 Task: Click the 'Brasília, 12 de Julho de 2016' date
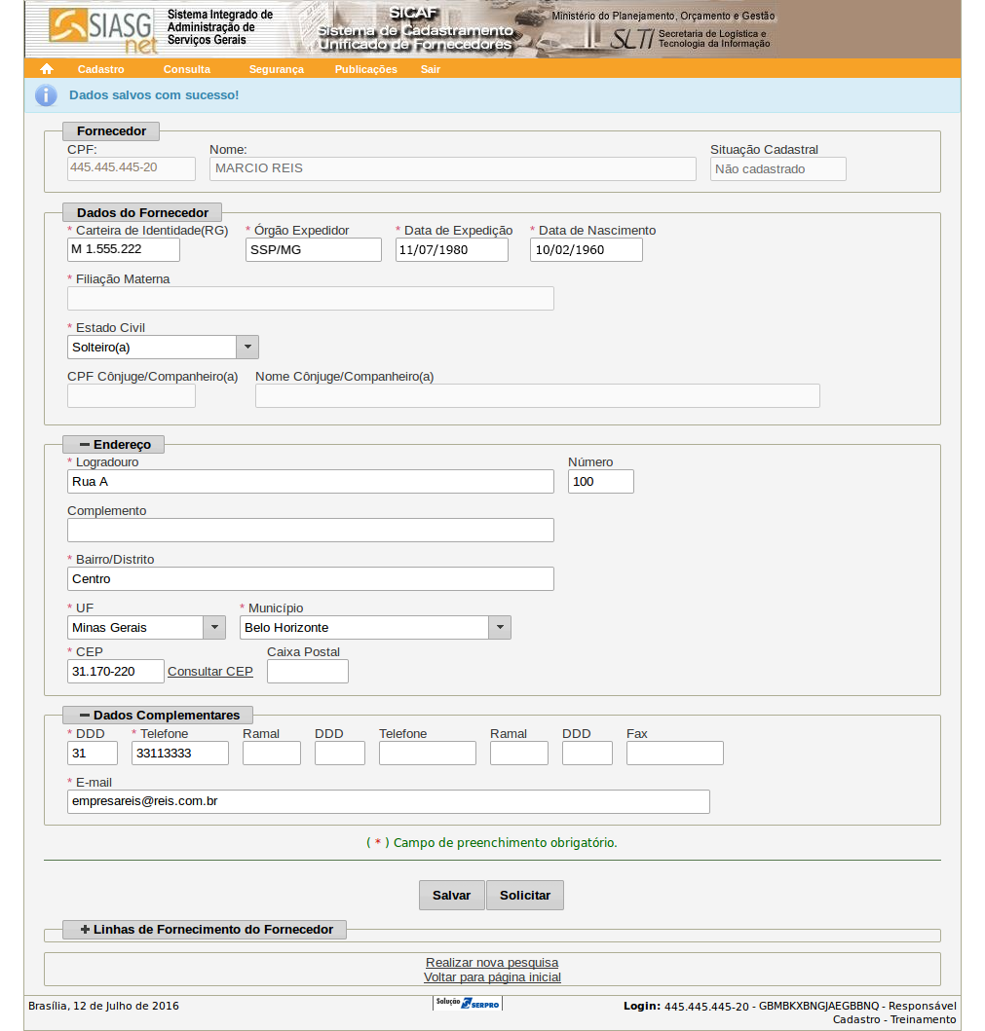tap(103, 1006)
